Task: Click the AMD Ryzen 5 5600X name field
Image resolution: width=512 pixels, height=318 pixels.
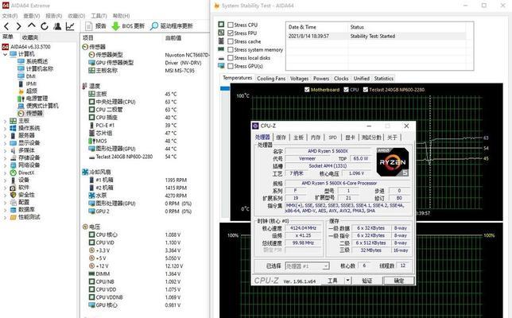Action: click(328, 151)
